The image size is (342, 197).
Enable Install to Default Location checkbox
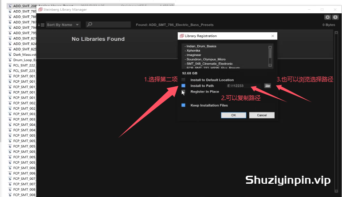click(x=184, y=80)
